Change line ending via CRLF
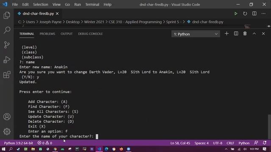 click(230, 143)
